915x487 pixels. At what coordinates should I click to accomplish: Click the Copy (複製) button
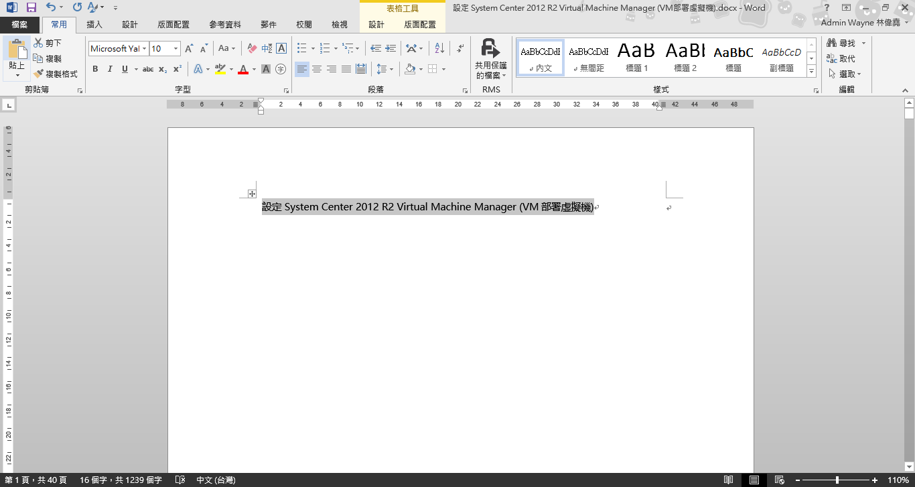(48, 58)
